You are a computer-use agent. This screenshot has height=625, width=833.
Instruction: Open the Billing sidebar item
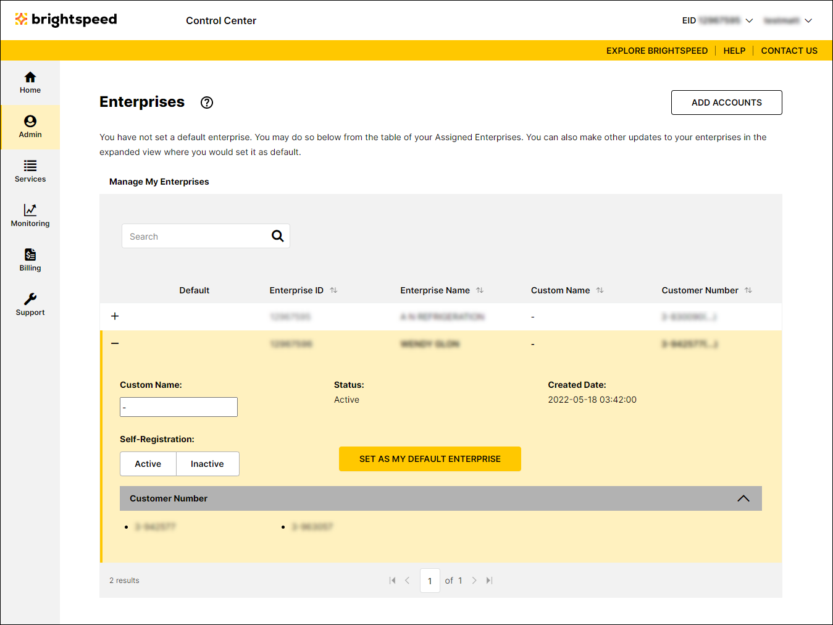tap(30, 261)
